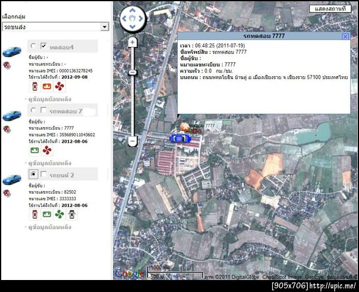Click the map scale bar
The height and width of the screenshot is (292, 359).
[x=175, y=272]
